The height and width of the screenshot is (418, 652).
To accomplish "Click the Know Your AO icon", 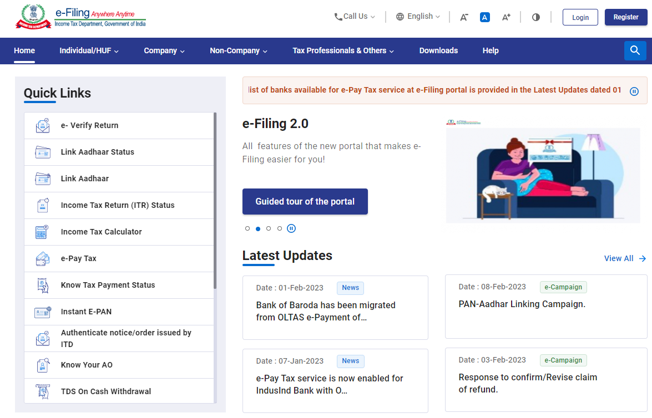I will point(43,365).
